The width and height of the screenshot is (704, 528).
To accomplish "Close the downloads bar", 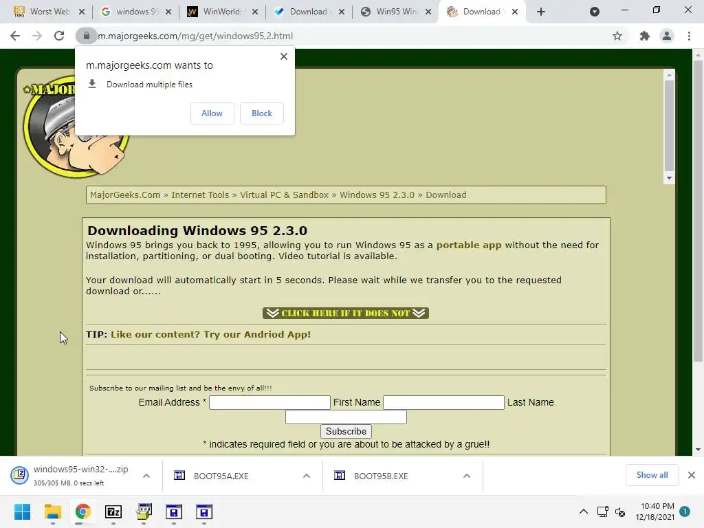I will (x=692, y=475).
